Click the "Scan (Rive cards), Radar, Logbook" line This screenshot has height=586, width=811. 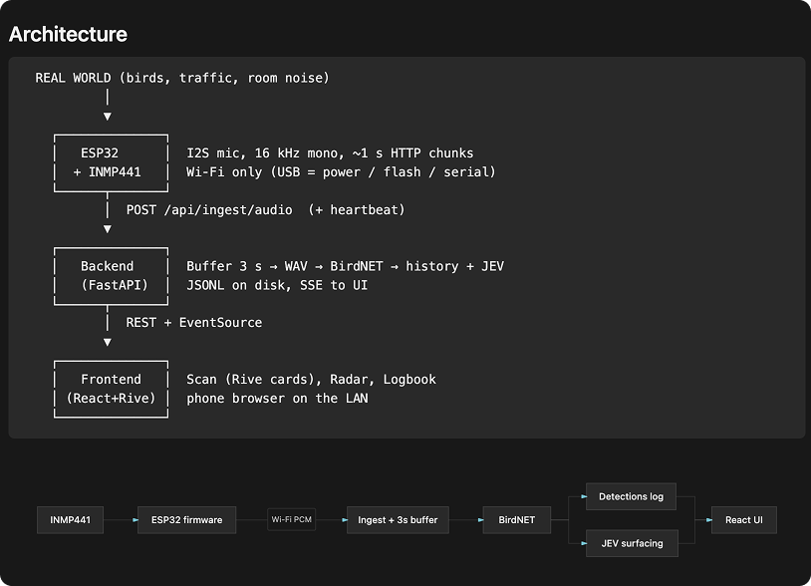[312, 380]
